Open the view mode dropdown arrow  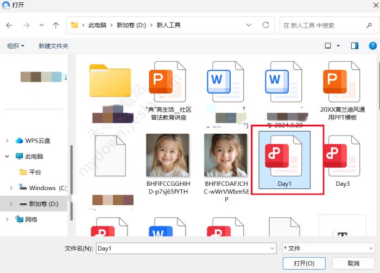coord(339,46)
